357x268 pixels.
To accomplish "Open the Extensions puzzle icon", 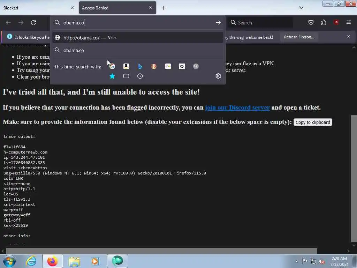I will tap(324, 22).
